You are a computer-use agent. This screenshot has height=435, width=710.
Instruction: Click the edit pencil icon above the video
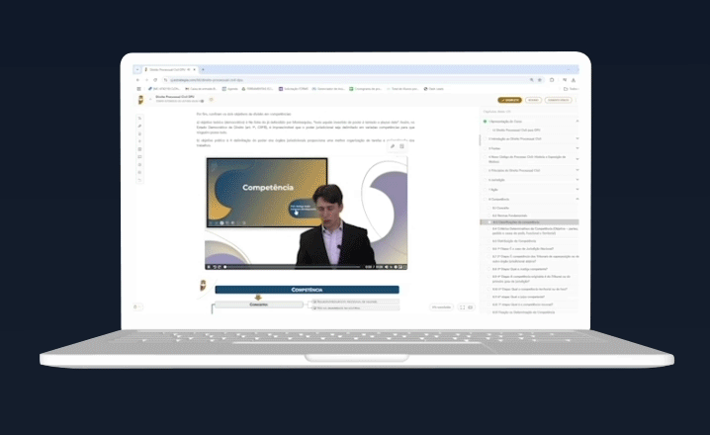pos(392,146)
